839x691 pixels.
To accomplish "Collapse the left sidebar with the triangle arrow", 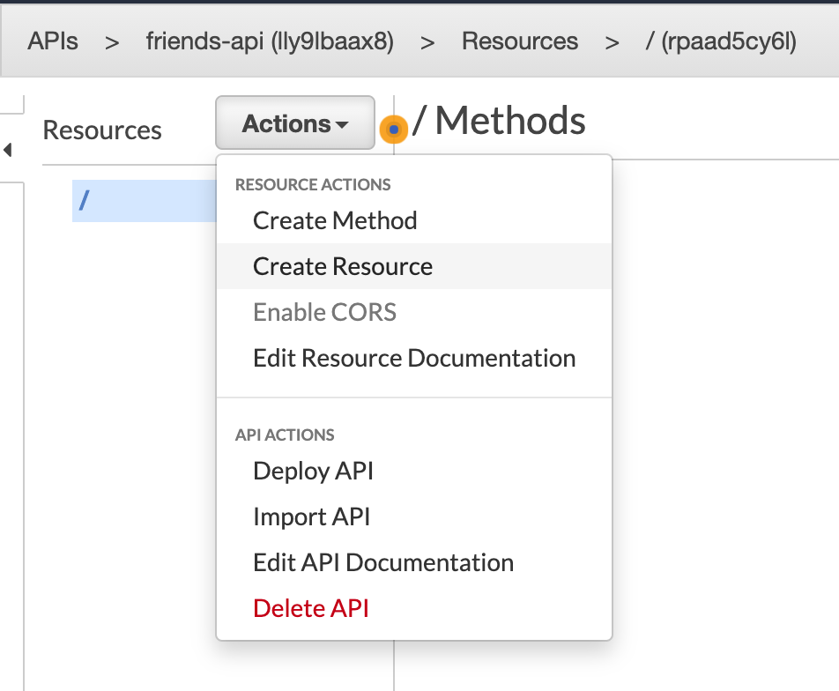I will [x=8, y=150].
